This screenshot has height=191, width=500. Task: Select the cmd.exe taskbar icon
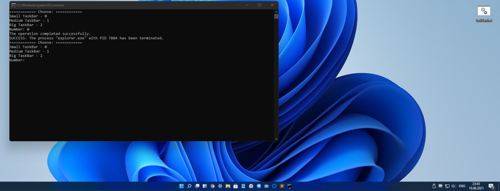click(x=289, y=186)
